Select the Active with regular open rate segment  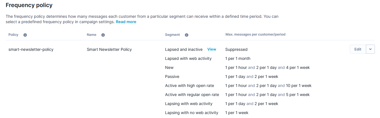(x=192, y=95)
